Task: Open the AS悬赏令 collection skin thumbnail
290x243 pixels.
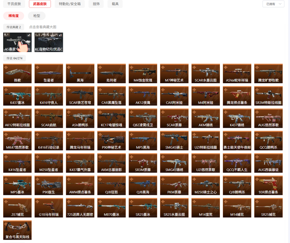Action: pyautogui.click(x=17, y=42)
